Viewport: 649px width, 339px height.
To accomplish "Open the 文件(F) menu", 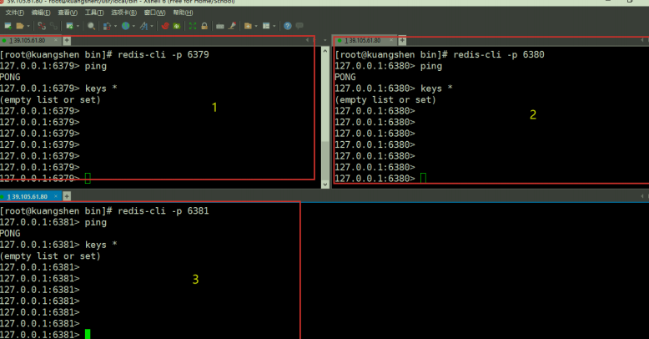I will (14, 13).
